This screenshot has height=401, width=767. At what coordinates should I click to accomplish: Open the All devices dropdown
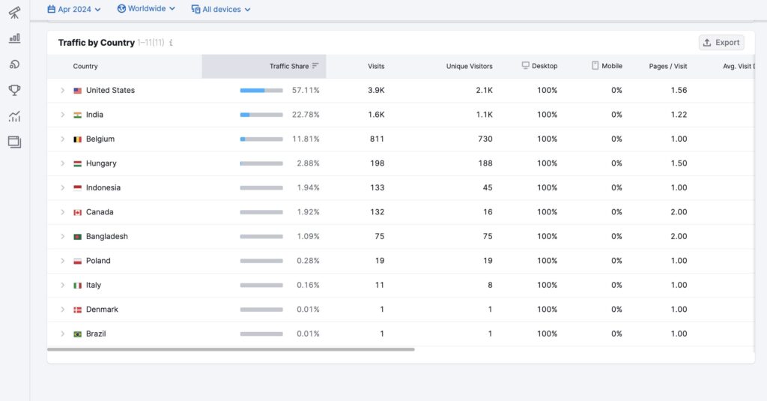221,9
